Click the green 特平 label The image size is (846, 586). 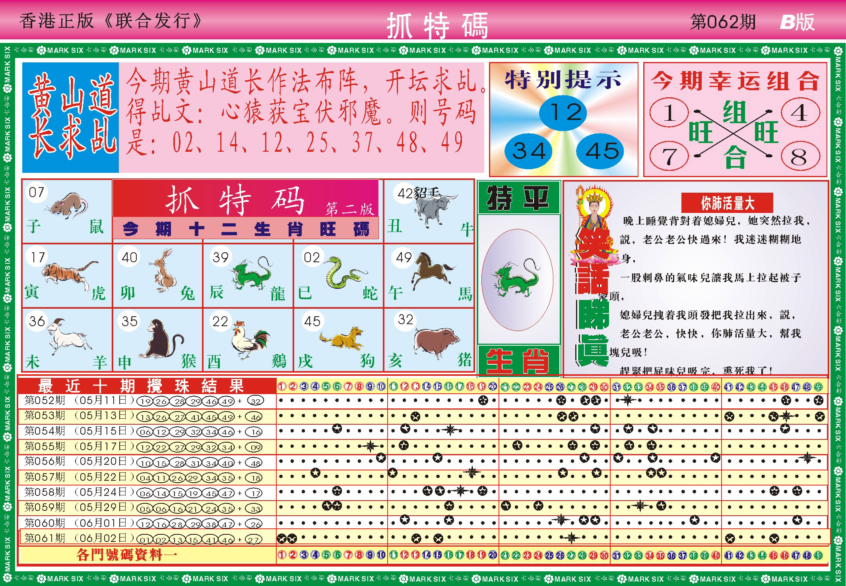pyautogui.click(x=518, y=197)
